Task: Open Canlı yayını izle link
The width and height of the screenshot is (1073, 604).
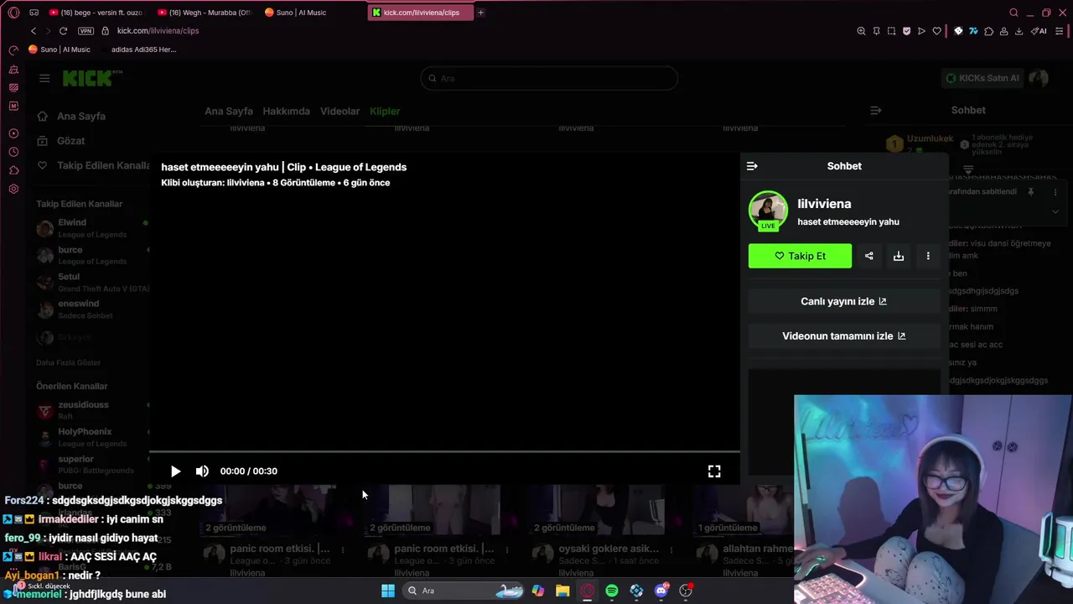Action: (844, 301)
